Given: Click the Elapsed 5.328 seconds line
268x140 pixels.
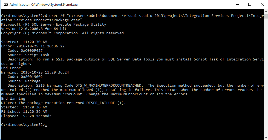Looking at the screenshot, I should click(x=26, y=116).
